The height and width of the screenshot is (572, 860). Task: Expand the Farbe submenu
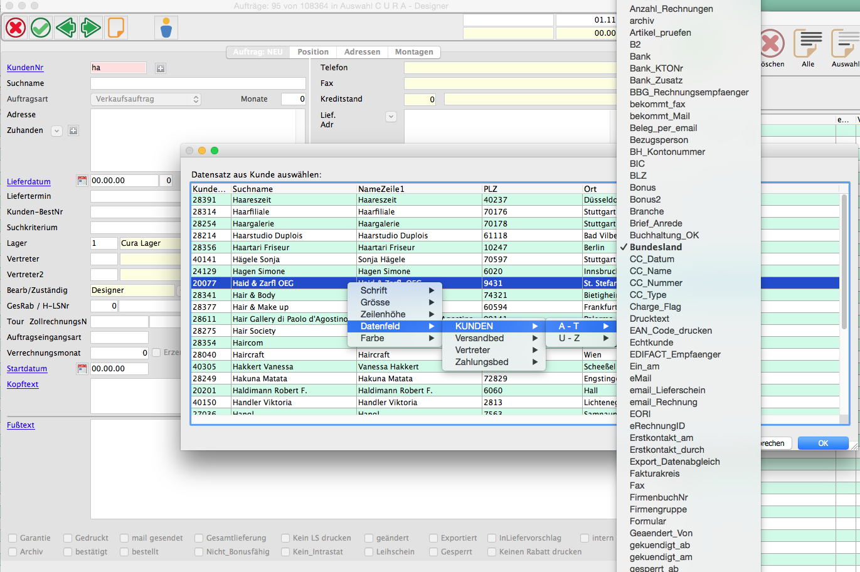pyautogui.click(x=395, y=338)
